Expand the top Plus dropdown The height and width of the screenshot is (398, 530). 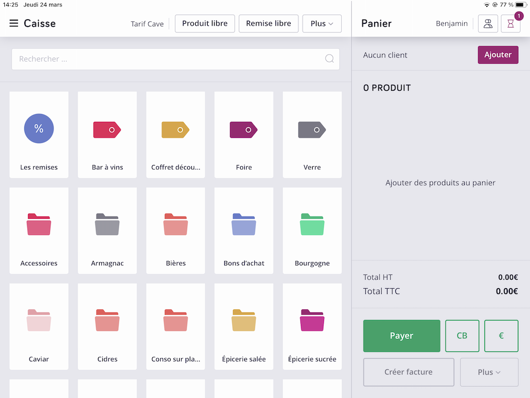click(x=322, y=24)
